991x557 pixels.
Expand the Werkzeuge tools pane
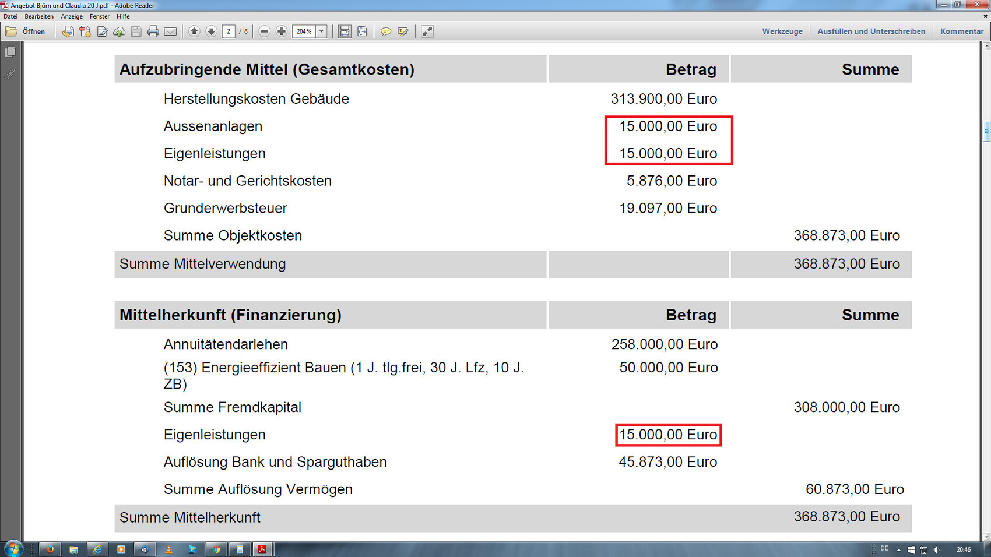coord(782,31)
